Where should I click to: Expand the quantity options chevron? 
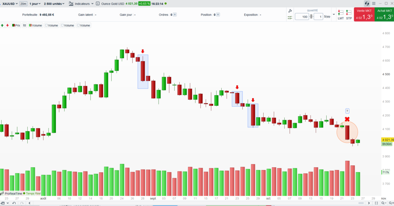[334, 14]
